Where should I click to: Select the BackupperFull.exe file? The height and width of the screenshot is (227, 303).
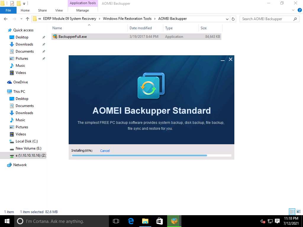[x=136, y=37]
